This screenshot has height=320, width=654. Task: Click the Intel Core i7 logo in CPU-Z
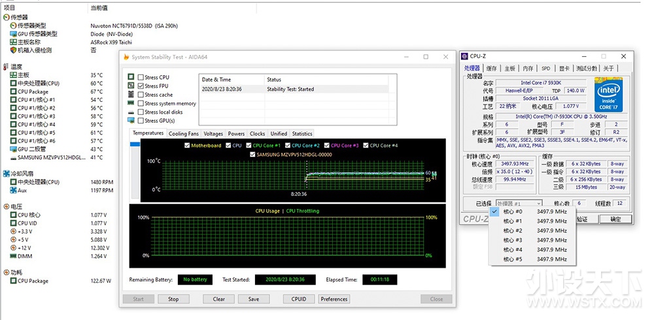coord(608,95)
